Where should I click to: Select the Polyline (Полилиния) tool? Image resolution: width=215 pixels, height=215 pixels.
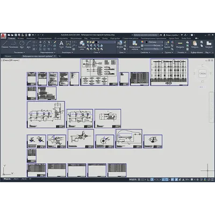(x=13, y=45)
